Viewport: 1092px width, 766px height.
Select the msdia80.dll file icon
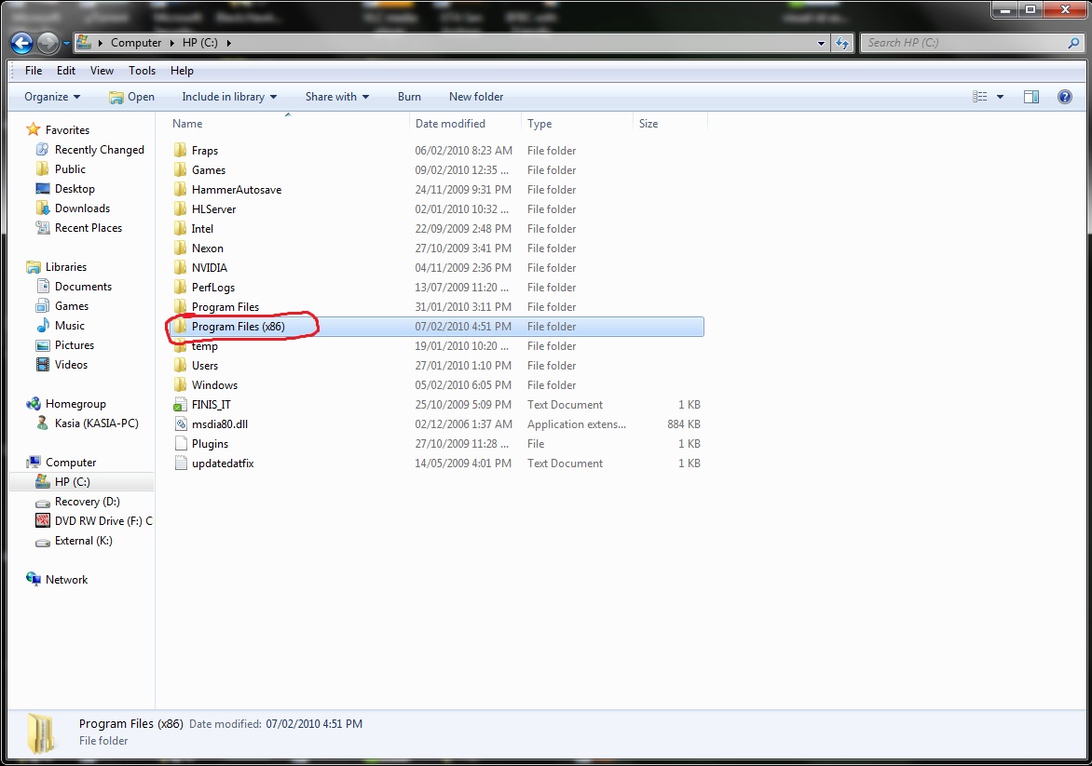[181, 423]
